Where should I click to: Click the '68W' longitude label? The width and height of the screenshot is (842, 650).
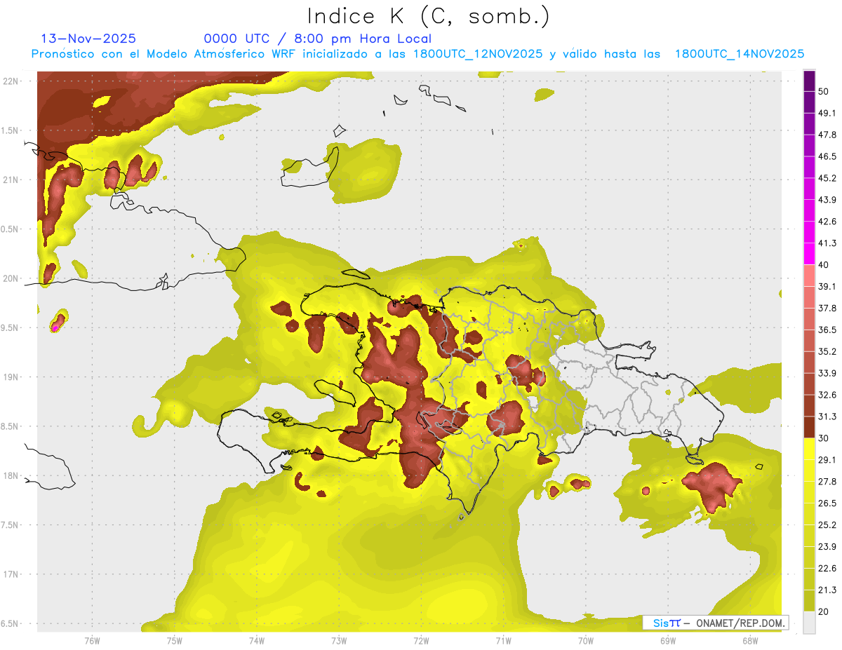(x=749, y=641)
